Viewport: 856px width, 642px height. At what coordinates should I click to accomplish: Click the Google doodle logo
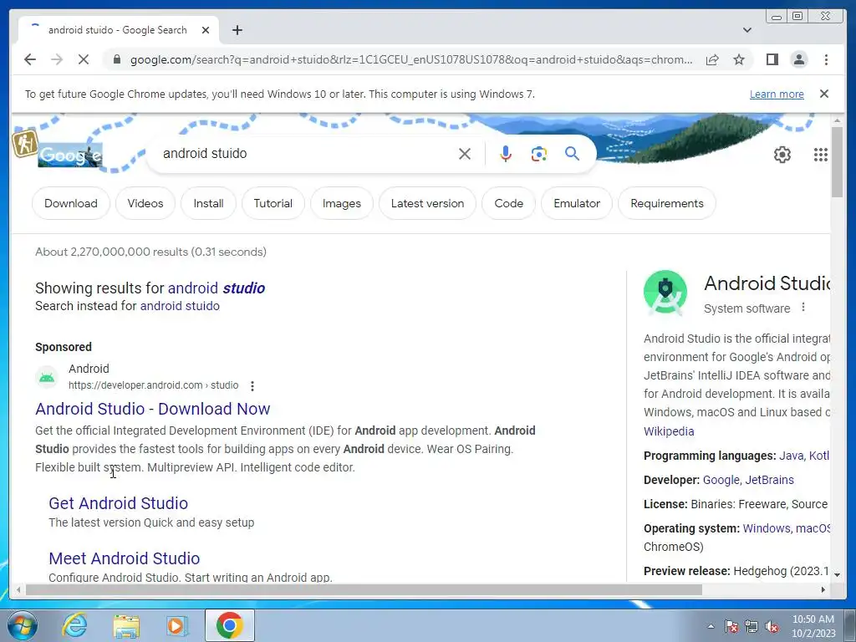tap(69, 155)
